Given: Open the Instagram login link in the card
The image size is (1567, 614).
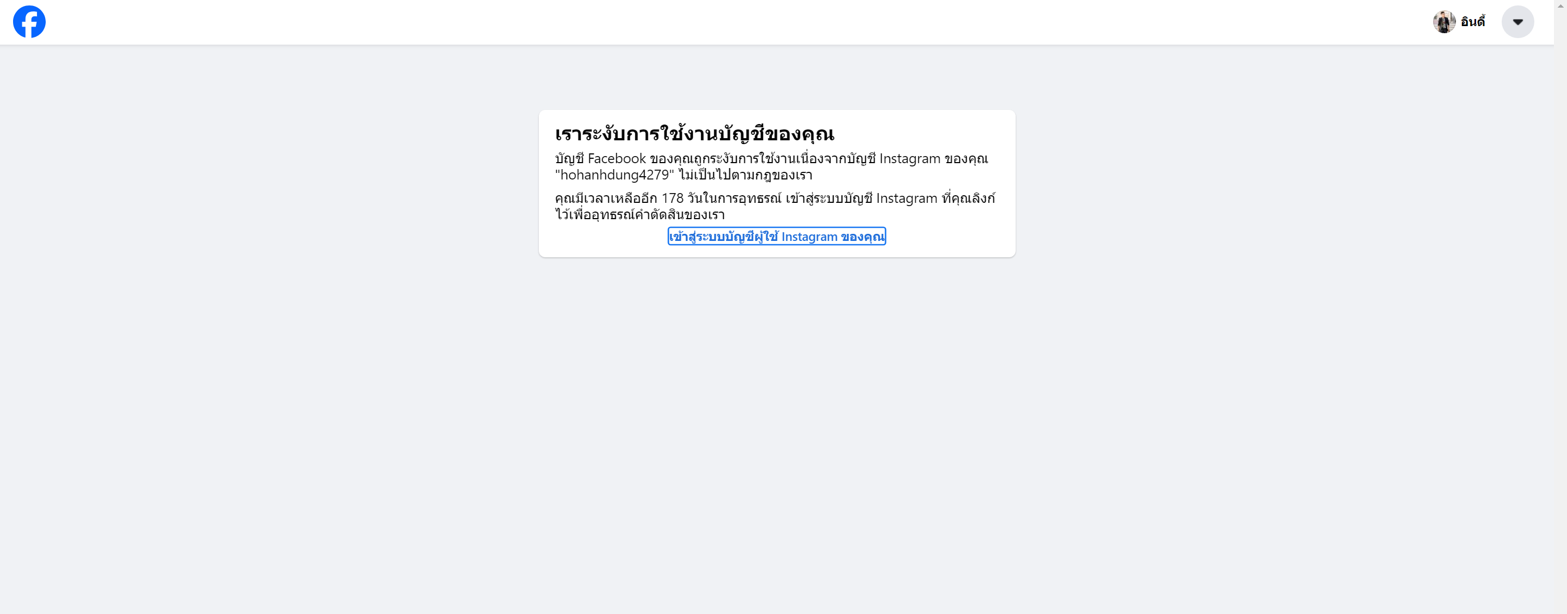Looking at the screenshot, I should click(777, 237).
